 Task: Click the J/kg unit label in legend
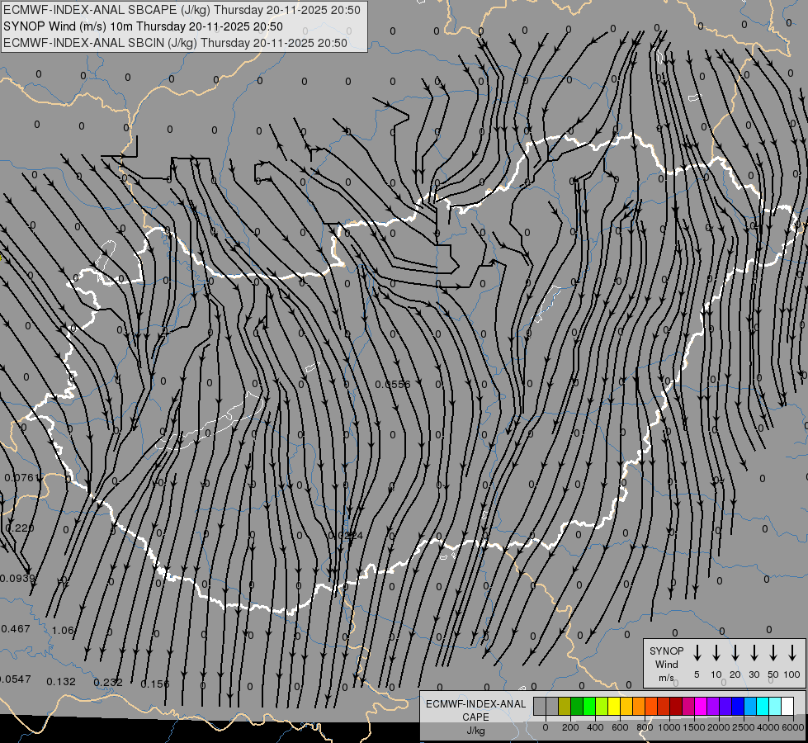[x=475, y=731]
